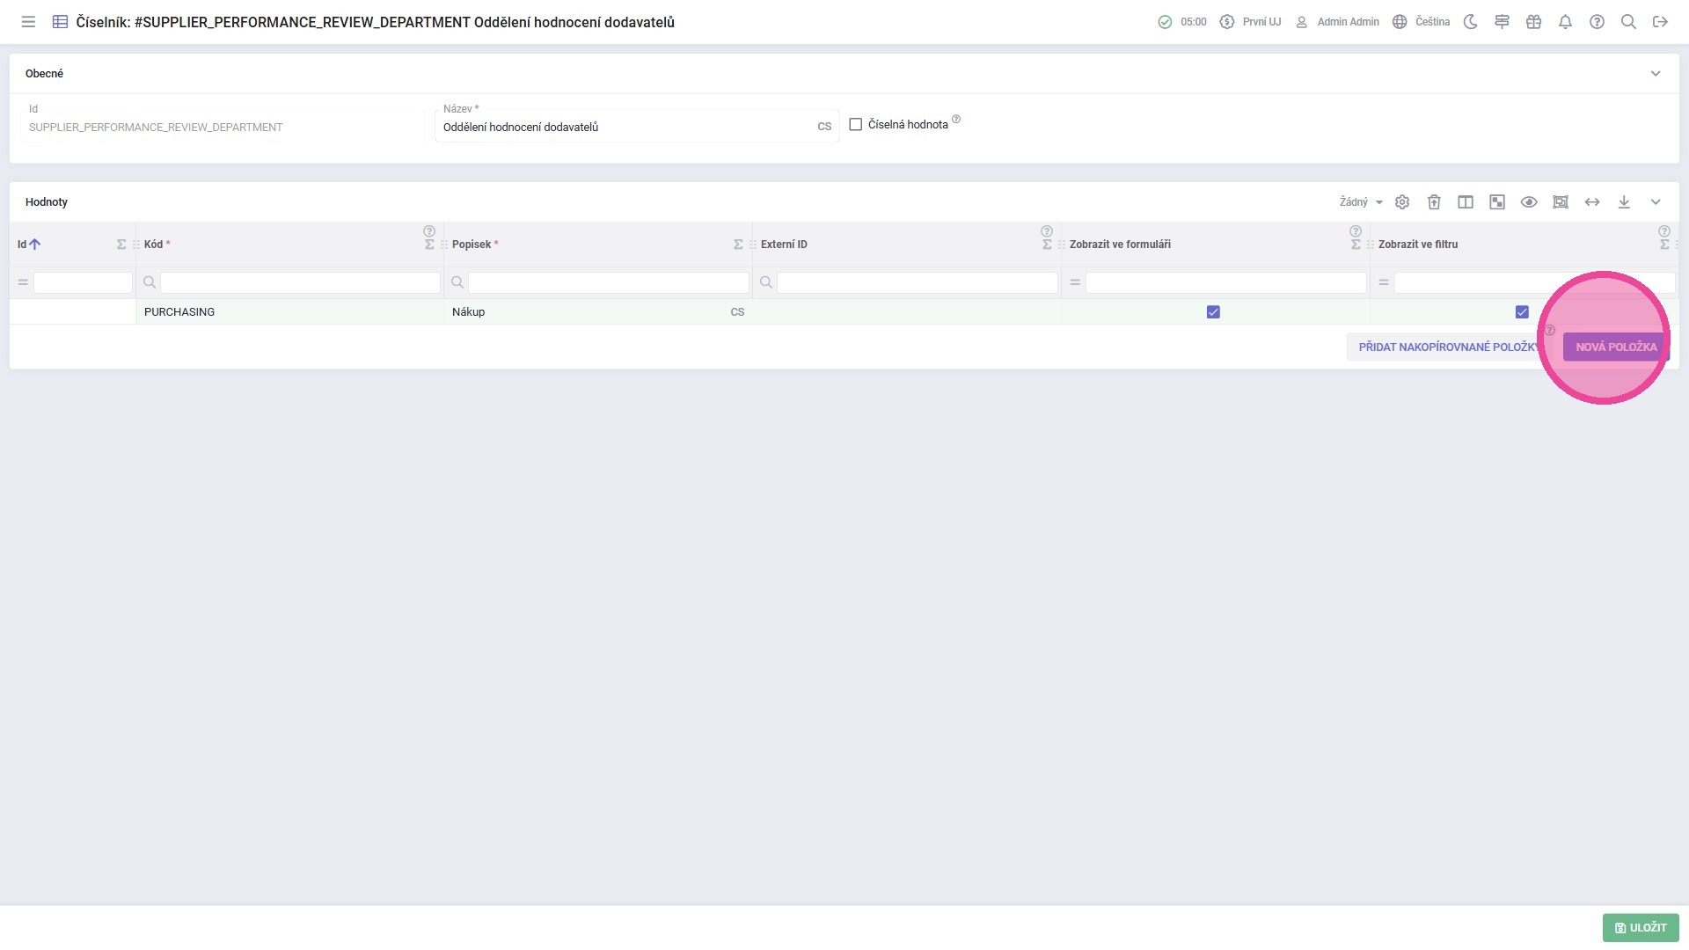Image resolution: width=1689 pixels, height=950 pixels.
Task: Click the Číselník table icon in header
Action: [60, 22]
